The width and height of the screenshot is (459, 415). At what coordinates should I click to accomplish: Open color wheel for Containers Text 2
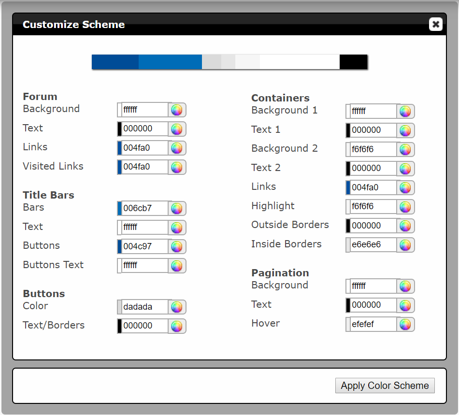[x=405, y=169]
